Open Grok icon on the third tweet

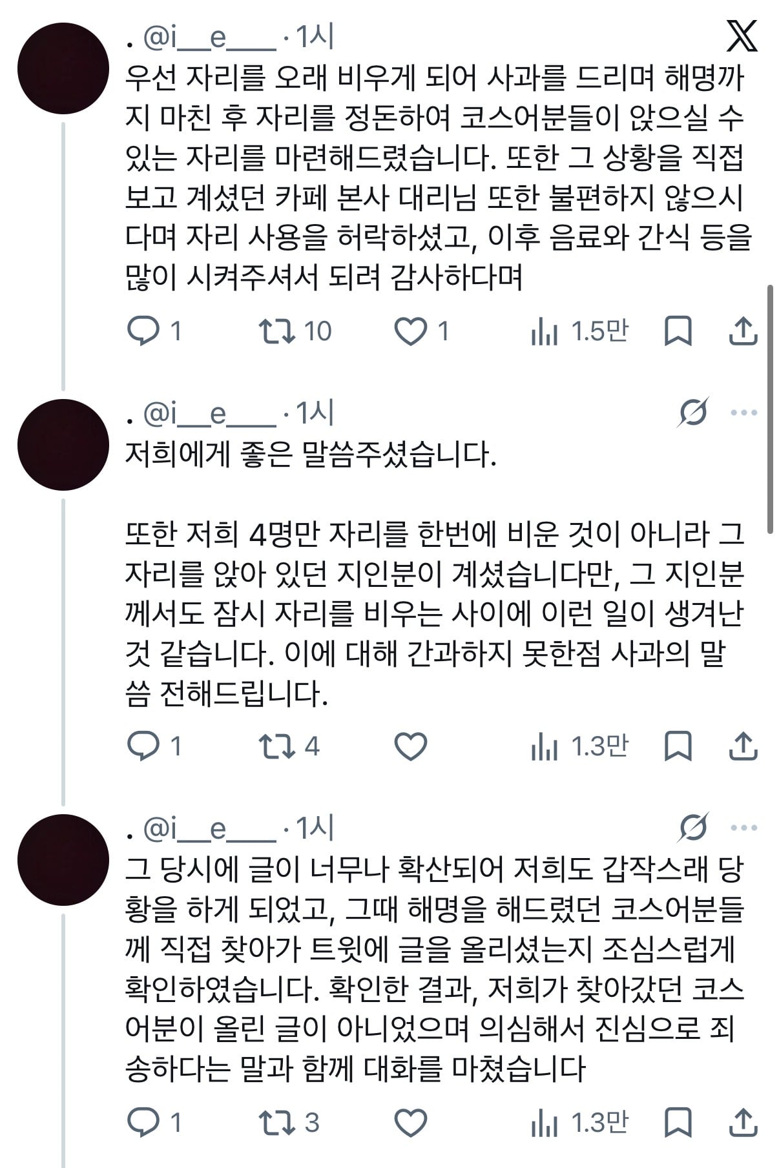pyautogui.click(x=694, y=827)
